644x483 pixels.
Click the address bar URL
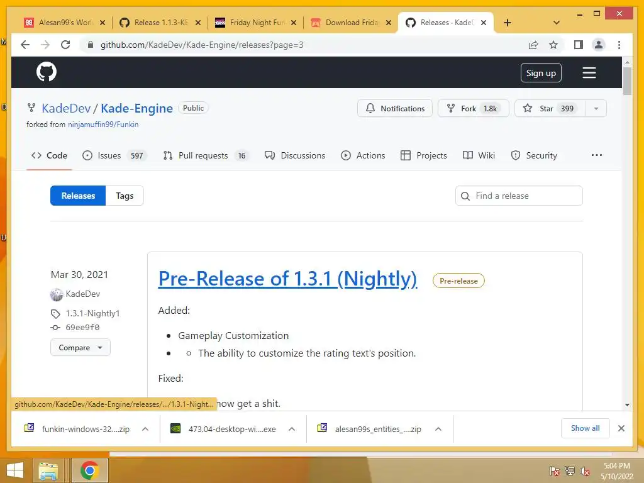pos(202,45)
